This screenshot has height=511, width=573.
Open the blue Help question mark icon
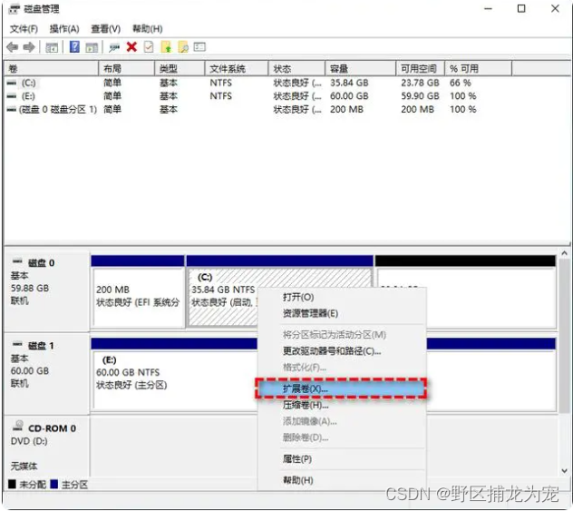tap(74, 47)
